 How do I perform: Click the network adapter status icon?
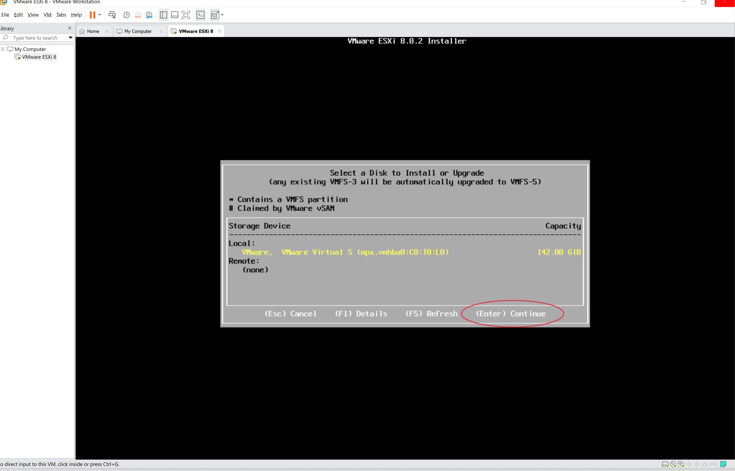click(x=681, y=464)
